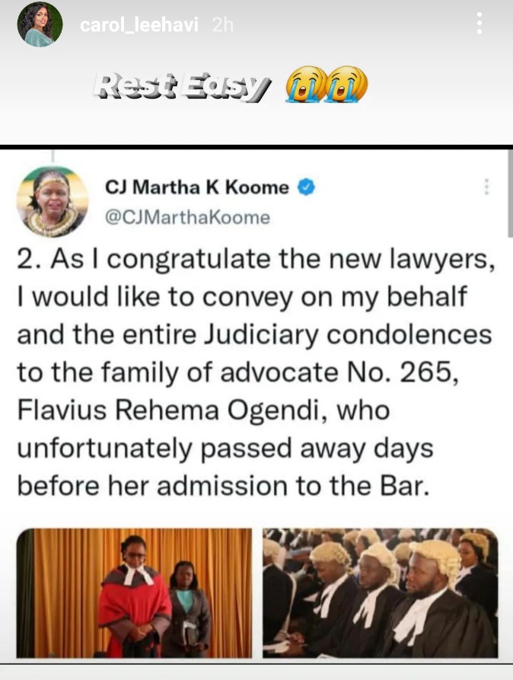Click the 2h story timestamp
Image resolution: width=513 pixels, height=680 pixels.
pyautogui.click(x=223, y=25)
